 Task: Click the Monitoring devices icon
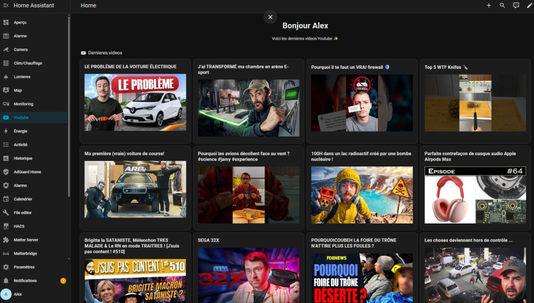(6, 104)
